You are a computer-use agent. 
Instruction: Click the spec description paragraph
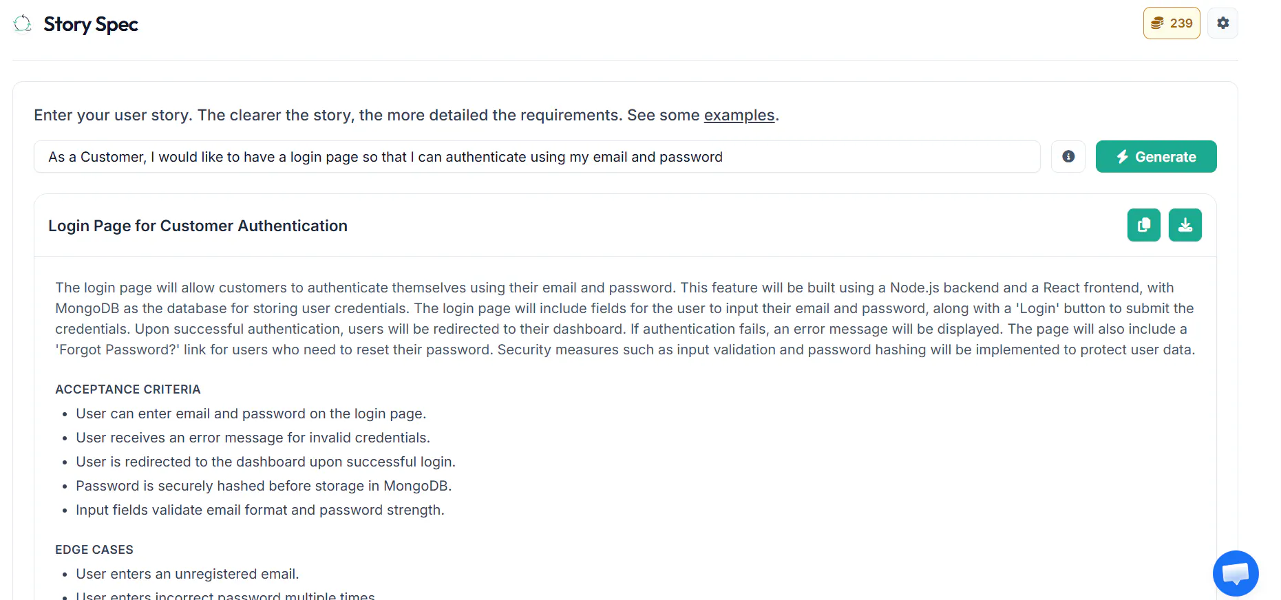tap(625, 319)
